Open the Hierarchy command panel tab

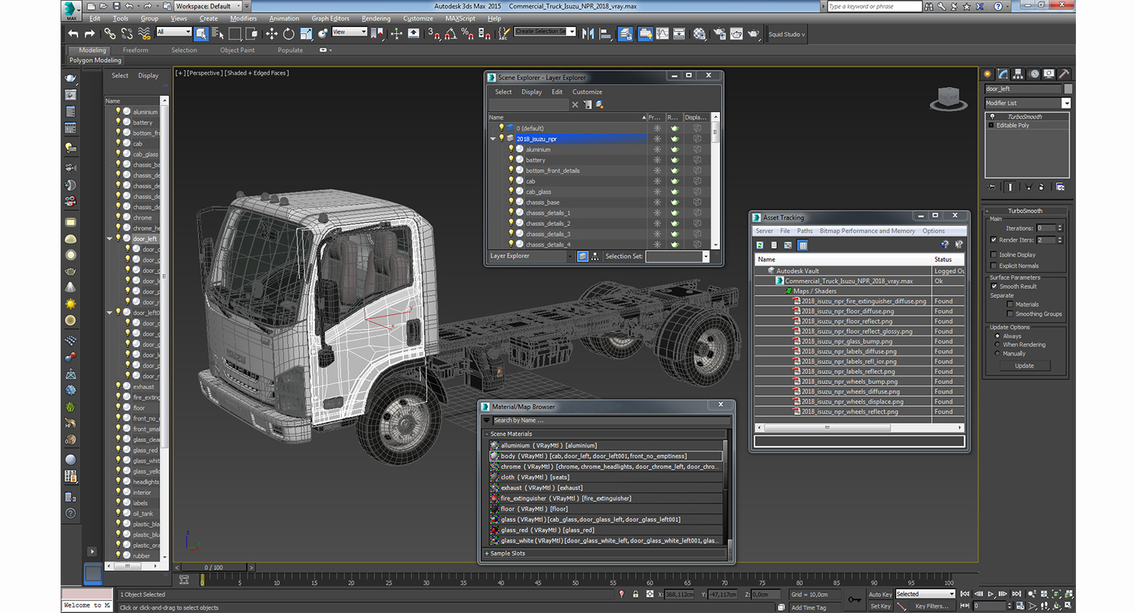click(1018, 74)
